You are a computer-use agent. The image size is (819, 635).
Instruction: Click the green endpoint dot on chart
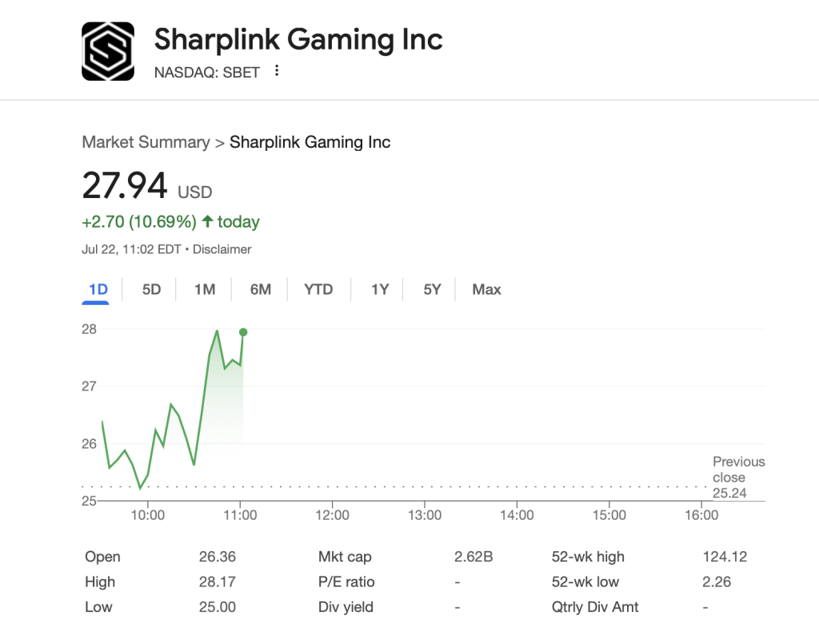point(243,332)
